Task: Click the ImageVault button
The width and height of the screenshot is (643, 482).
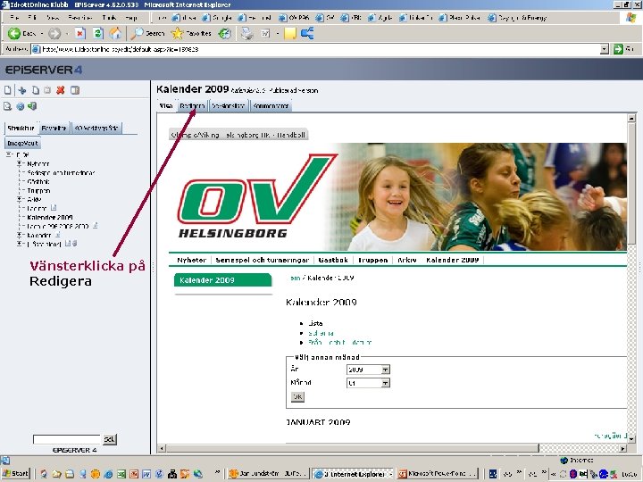Action: [22, 143]
